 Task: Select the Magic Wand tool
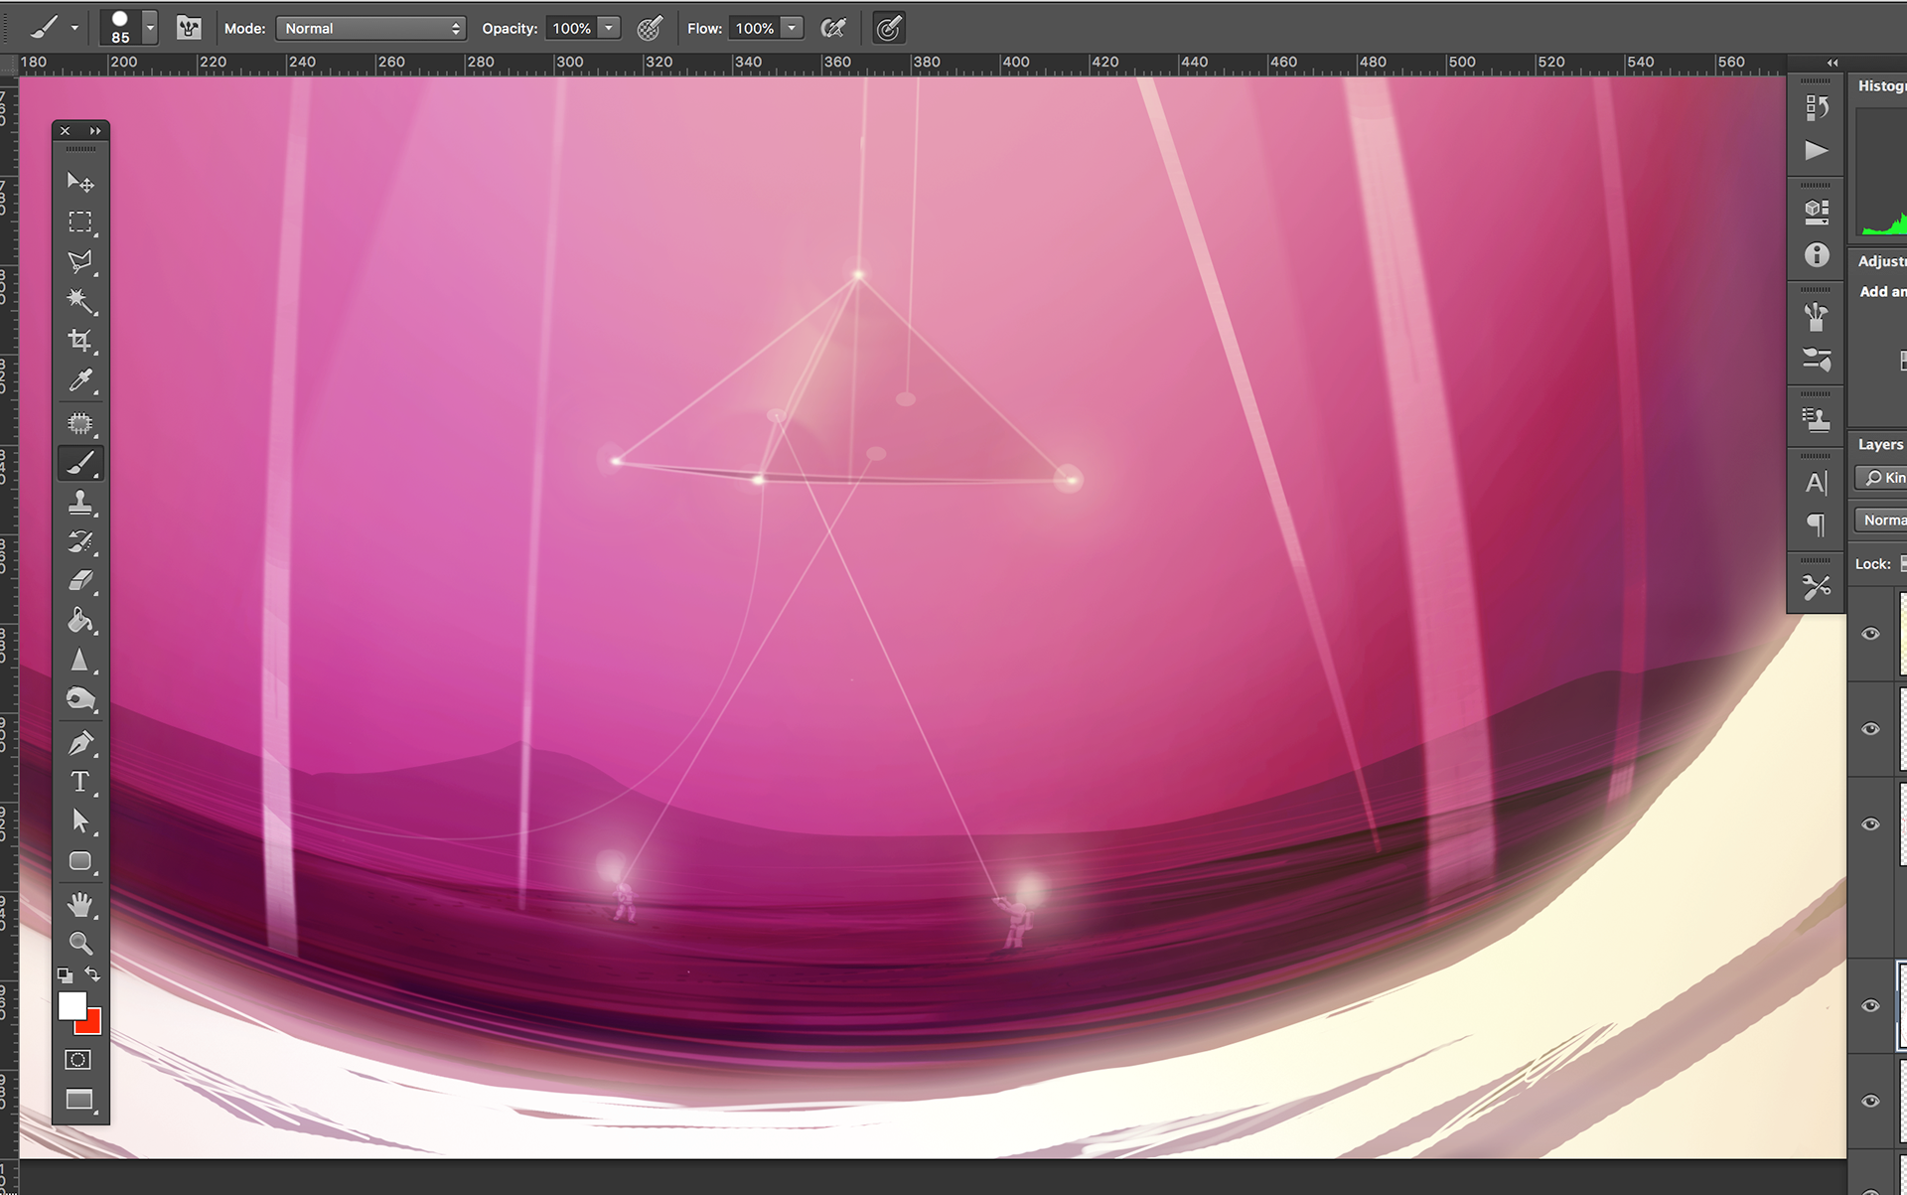[80, 301]
